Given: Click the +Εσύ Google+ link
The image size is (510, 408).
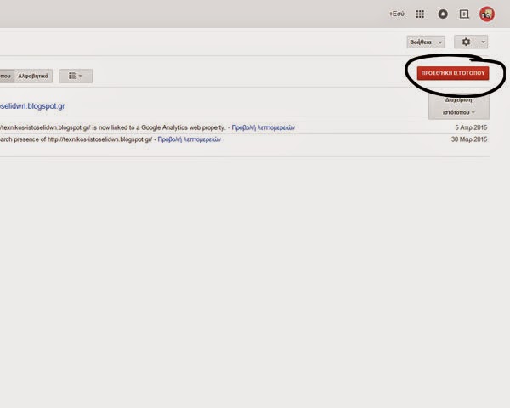Looking at the screenshot, I should point(396,14).
